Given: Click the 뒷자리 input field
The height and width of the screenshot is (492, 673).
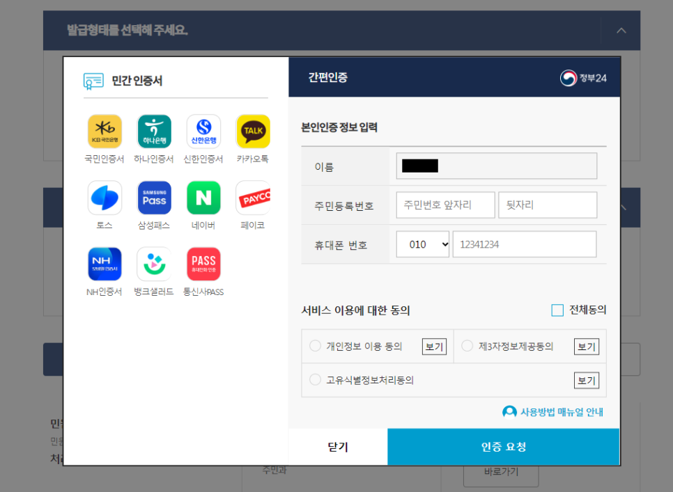Looking at the screenshot, I should pyautogui.click(x=548, y=205).
